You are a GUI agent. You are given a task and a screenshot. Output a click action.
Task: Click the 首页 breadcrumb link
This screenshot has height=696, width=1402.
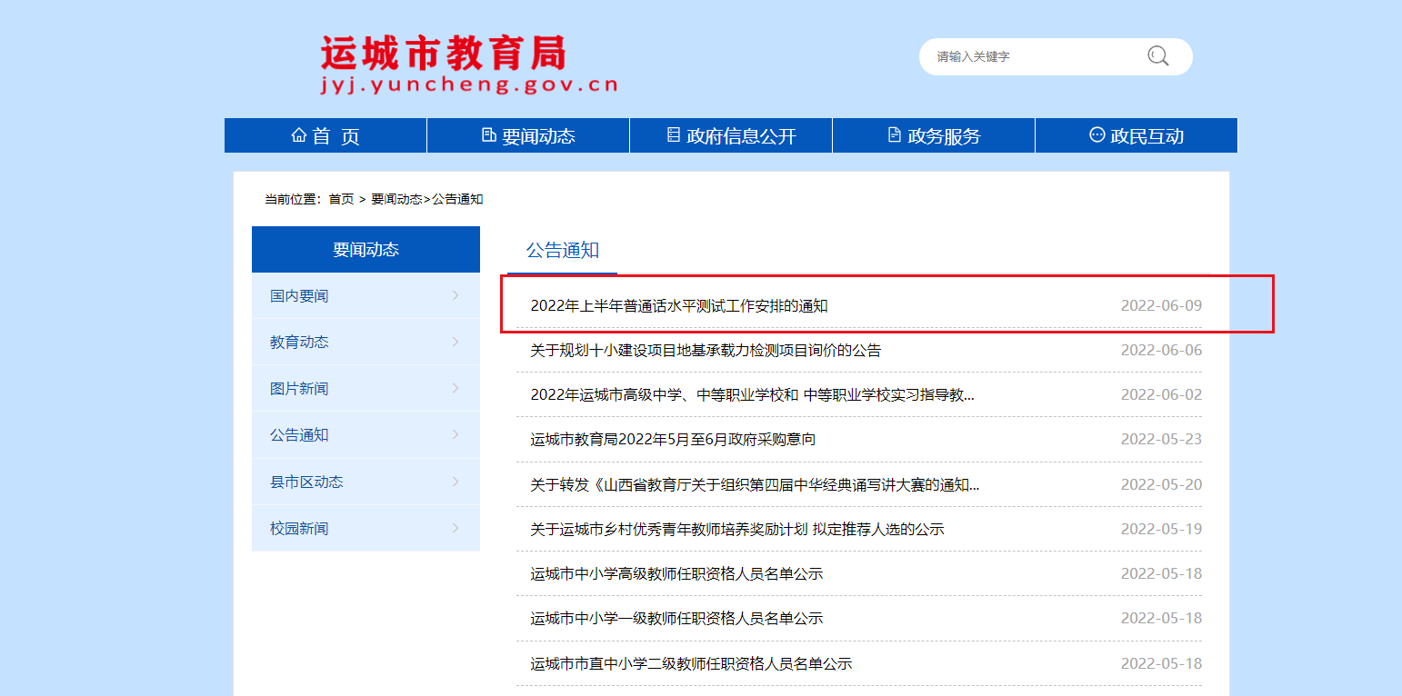(341, 199)
